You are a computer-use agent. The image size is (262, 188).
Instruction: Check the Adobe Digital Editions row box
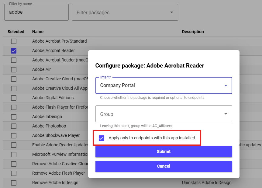[x=14, y=98]
